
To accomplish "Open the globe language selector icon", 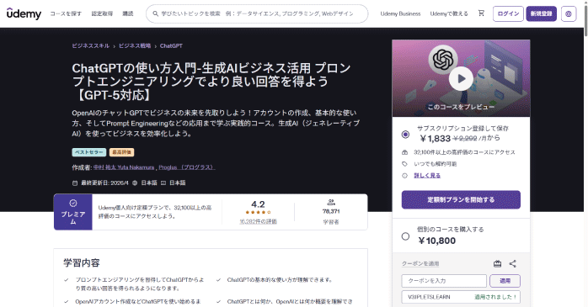I will (569, 13).
